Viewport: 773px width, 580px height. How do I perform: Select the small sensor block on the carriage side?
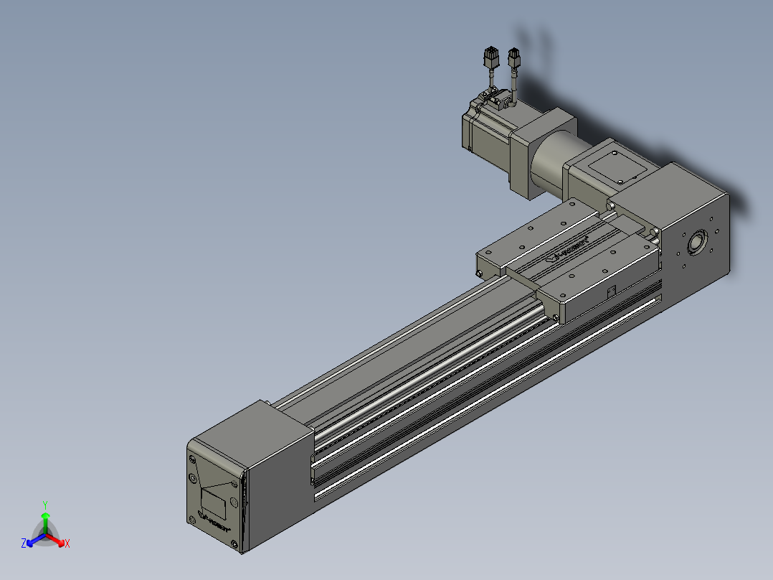click(611, 291)
